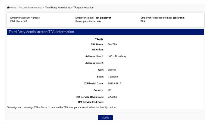This screenshot has width=210, height=123.
Task: Select the TestTPA name value
Action: 112,44
